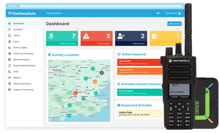The height and width of the screenshot is (133, 219).
Task: Open Sarah Patel user profile icon
Action: pos(179,13)
